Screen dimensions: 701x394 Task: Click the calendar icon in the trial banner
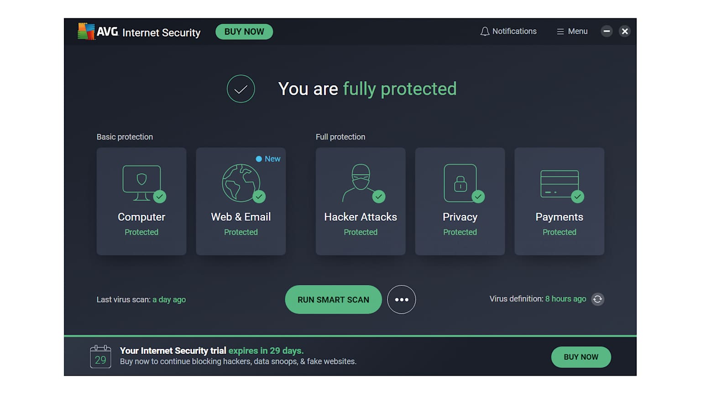click(100, 356)
